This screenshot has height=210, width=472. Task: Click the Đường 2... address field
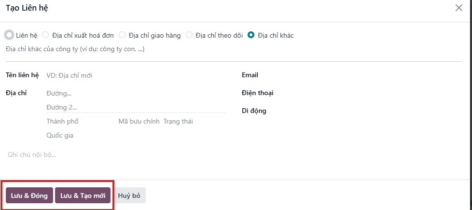pyautogui.click(x=136, y=107)
